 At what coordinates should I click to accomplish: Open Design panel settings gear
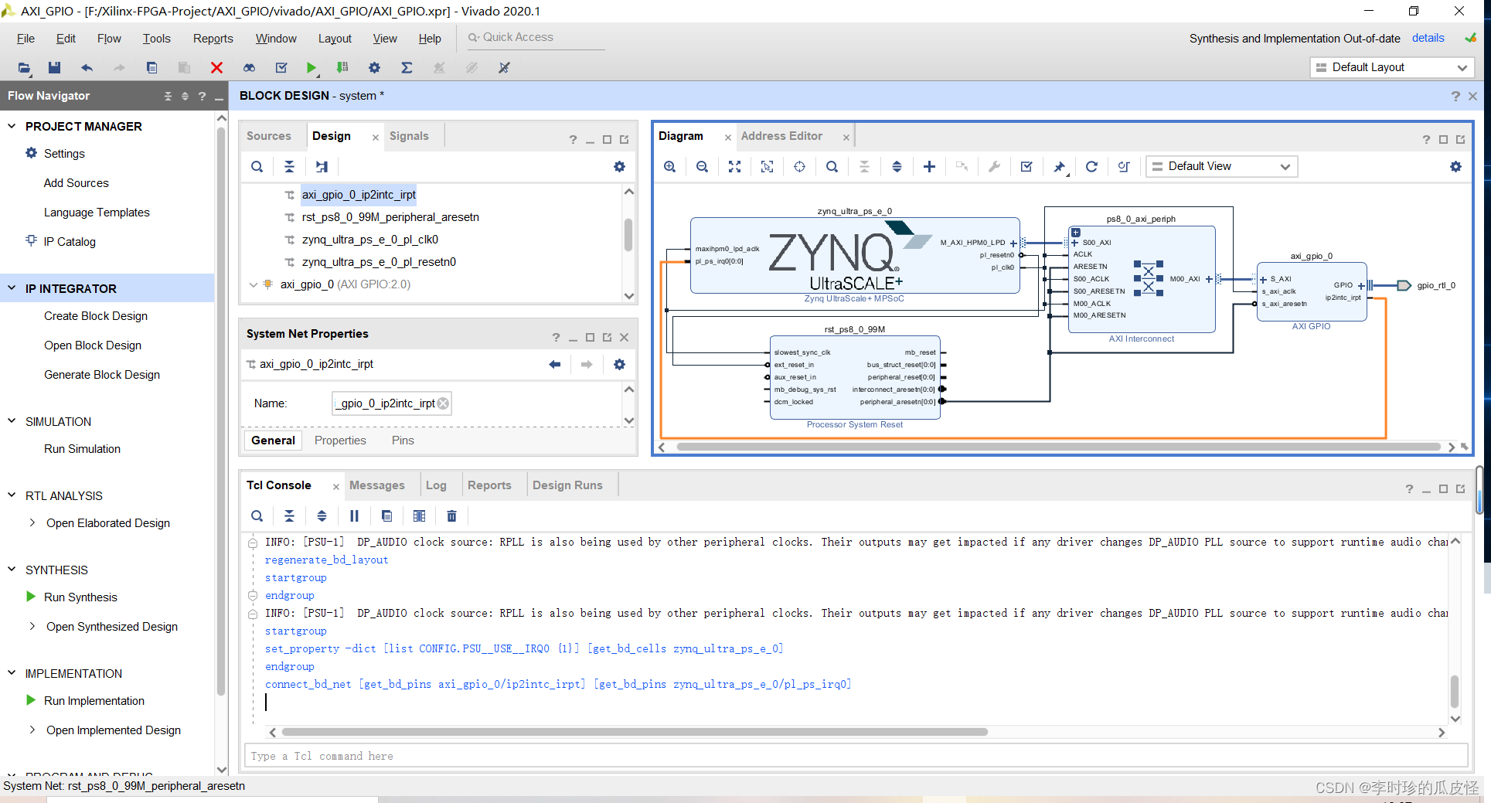coord(619,167)
